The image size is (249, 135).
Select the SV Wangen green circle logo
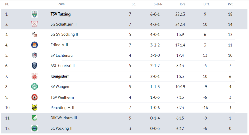pyautogui.click(x=34, y=86)
